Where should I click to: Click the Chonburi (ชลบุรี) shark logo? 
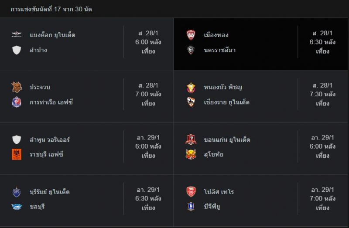pyautogui.click(x=17, y=207)
